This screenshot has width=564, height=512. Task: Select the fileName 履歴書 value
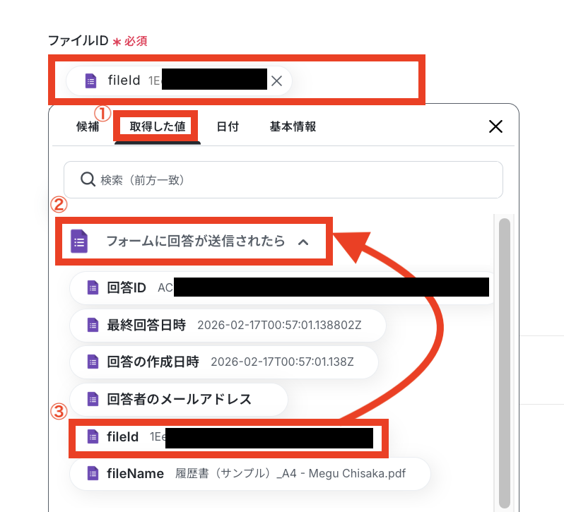250,474
